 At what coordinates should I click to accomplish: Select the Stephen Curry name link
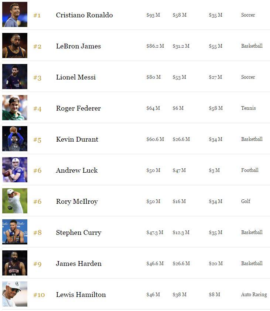pos(79,233)
